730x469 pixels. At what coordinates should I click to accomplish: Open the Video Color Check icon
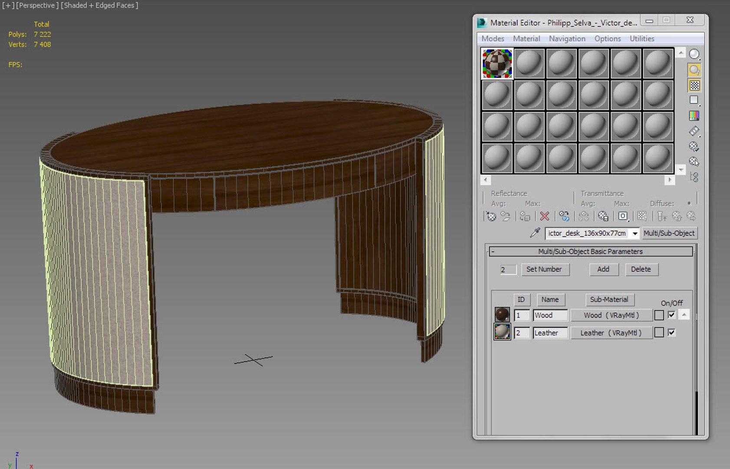694,116
